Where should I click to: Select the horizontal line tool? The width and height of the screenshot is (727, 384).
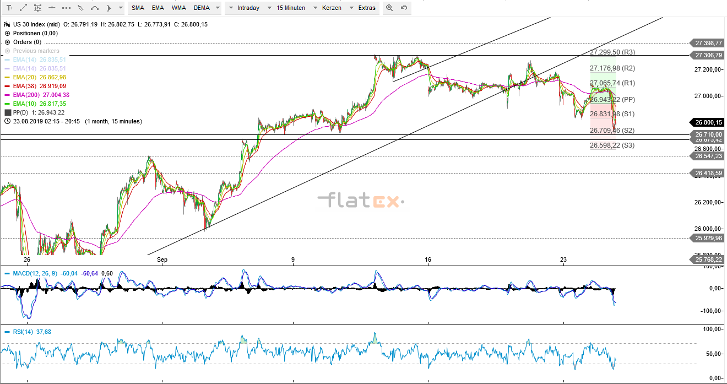pos(53,8)
